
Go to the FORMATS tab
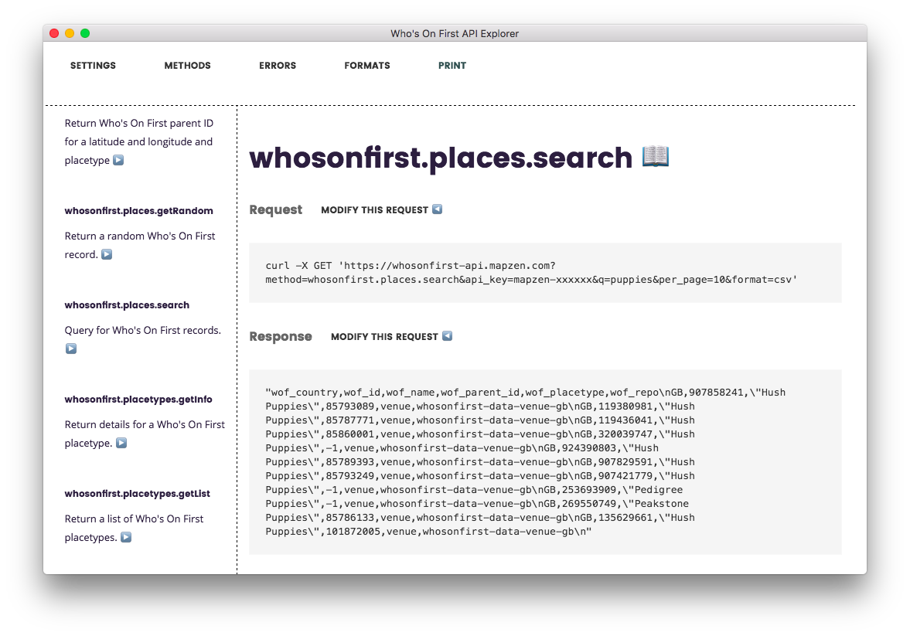click(x=366, y=66)
